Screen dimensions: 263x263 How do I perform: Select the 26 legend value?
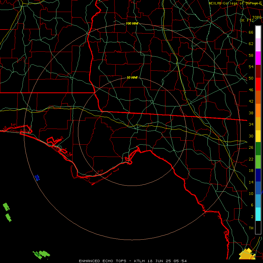coord(251,148)
